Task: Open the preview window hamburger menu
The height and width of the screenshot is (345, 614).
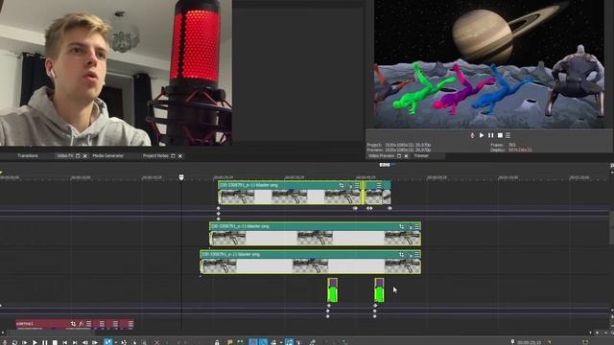Action: [x=508, y=135]
